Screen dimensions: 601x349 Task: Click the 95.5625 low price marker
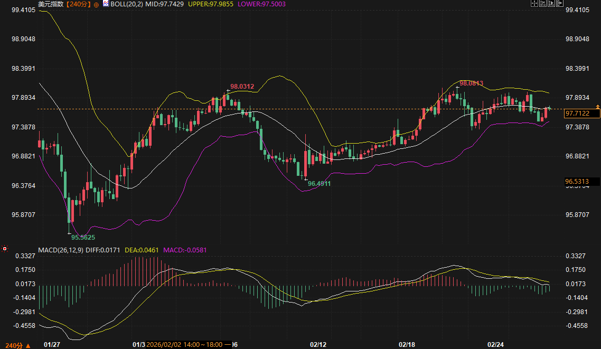click(83, 237)
